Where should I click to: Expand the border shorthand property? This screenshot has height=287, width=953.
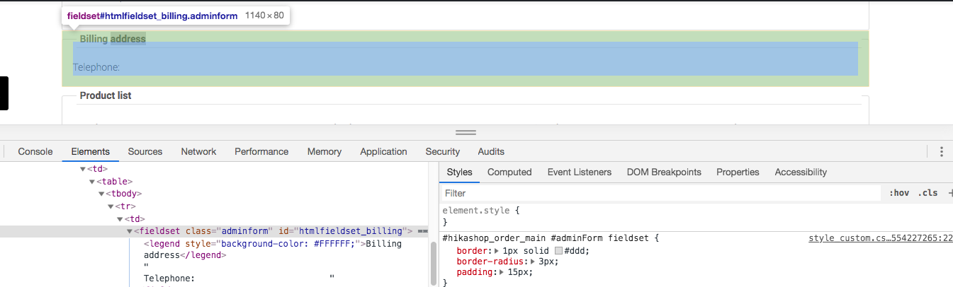tap(497, 251)
